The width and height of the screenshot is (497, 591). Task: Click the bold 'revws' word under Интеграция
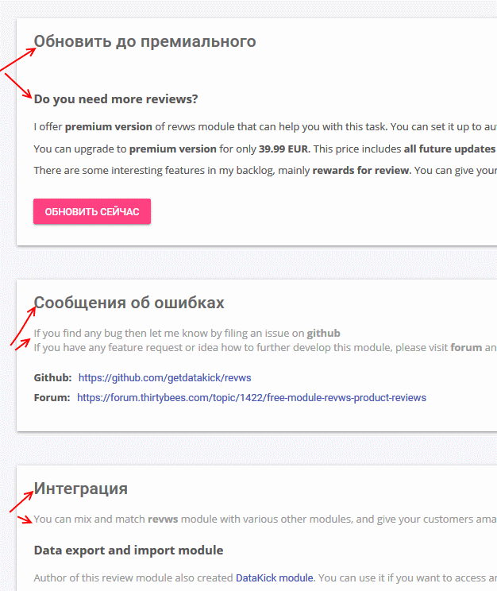[x=164, y=520]
